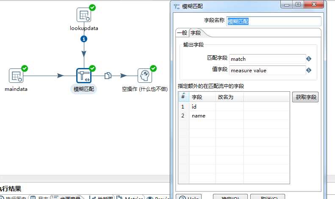Screen dimensions: 335x199
Task: Click the 模糊匹配 step label on canvas
Action: point(84,89)
